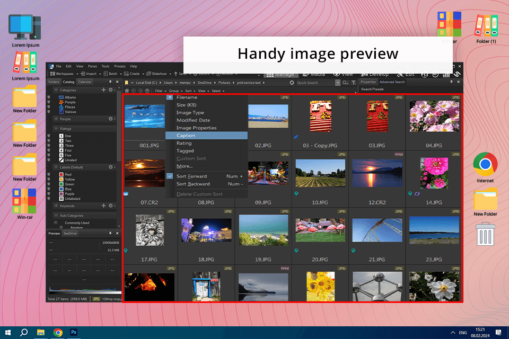This screenshot has height=339, width=509.
Task: Tick the assignment box next to rating Three
Action: (x=49, y=146)
